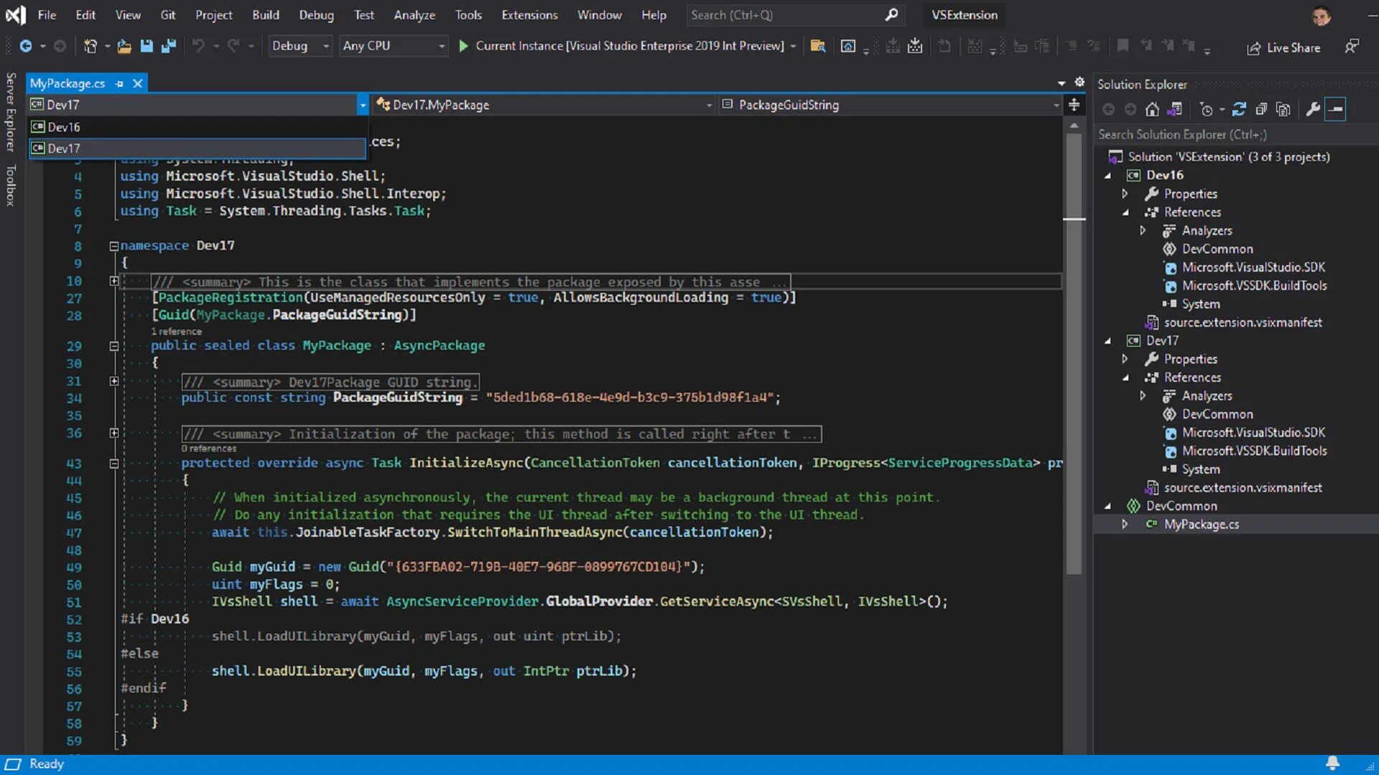Collapse the namespace Dev17 code block
Viewport: 1379px width, 775px height.
click(113, 245)
